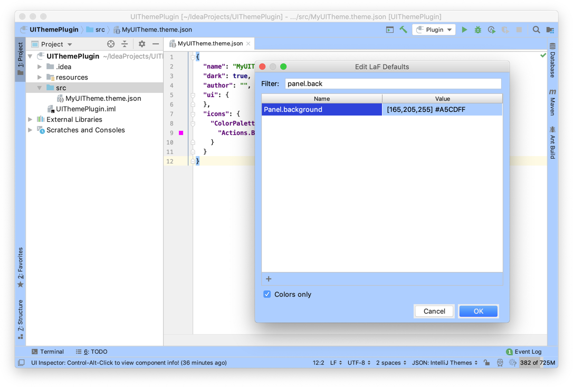Click the Panel.background color value cell

[x=442, y=110]
